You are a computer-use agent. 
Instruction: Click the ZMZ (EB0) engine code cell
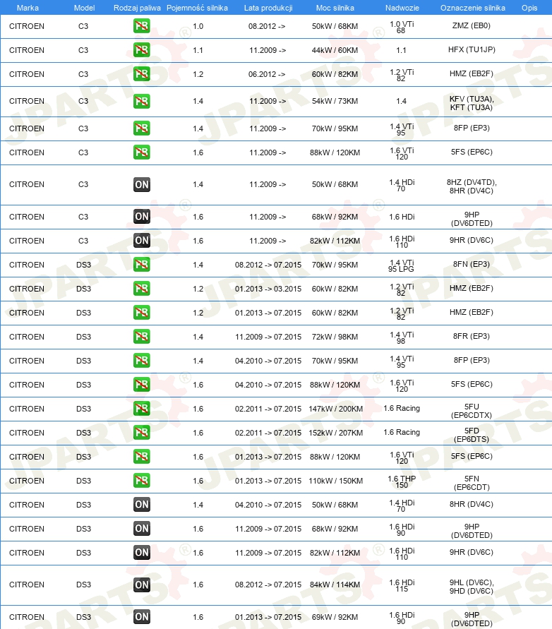pos(472,25)
